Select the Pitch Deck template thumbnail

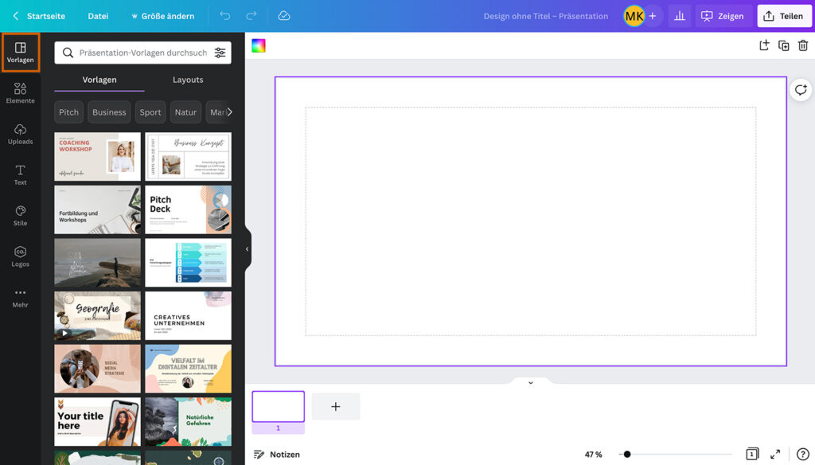(188, 210)
